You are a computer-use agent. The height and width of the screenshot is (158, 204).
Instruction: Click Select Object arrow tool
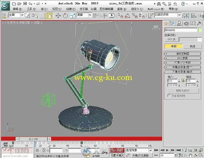pyautogui.click(x=27, y=15)
